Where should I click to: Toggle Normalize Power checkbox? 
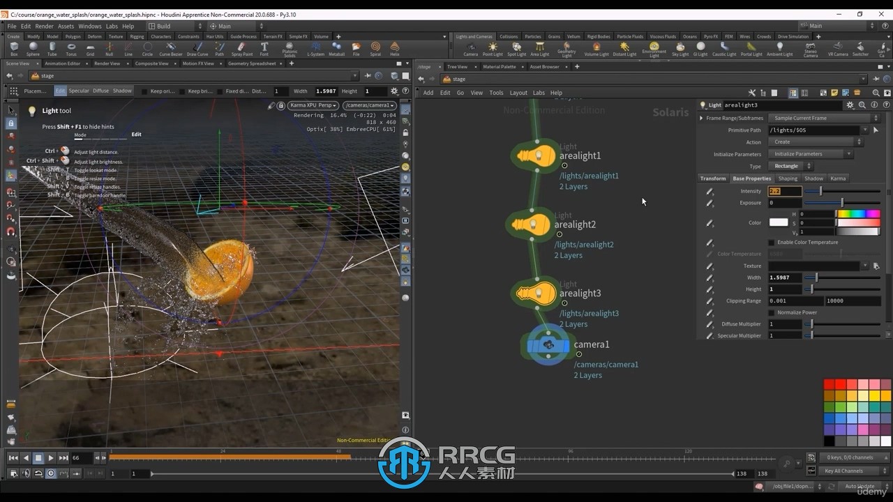pyautogui.click(x=771, y=312)
